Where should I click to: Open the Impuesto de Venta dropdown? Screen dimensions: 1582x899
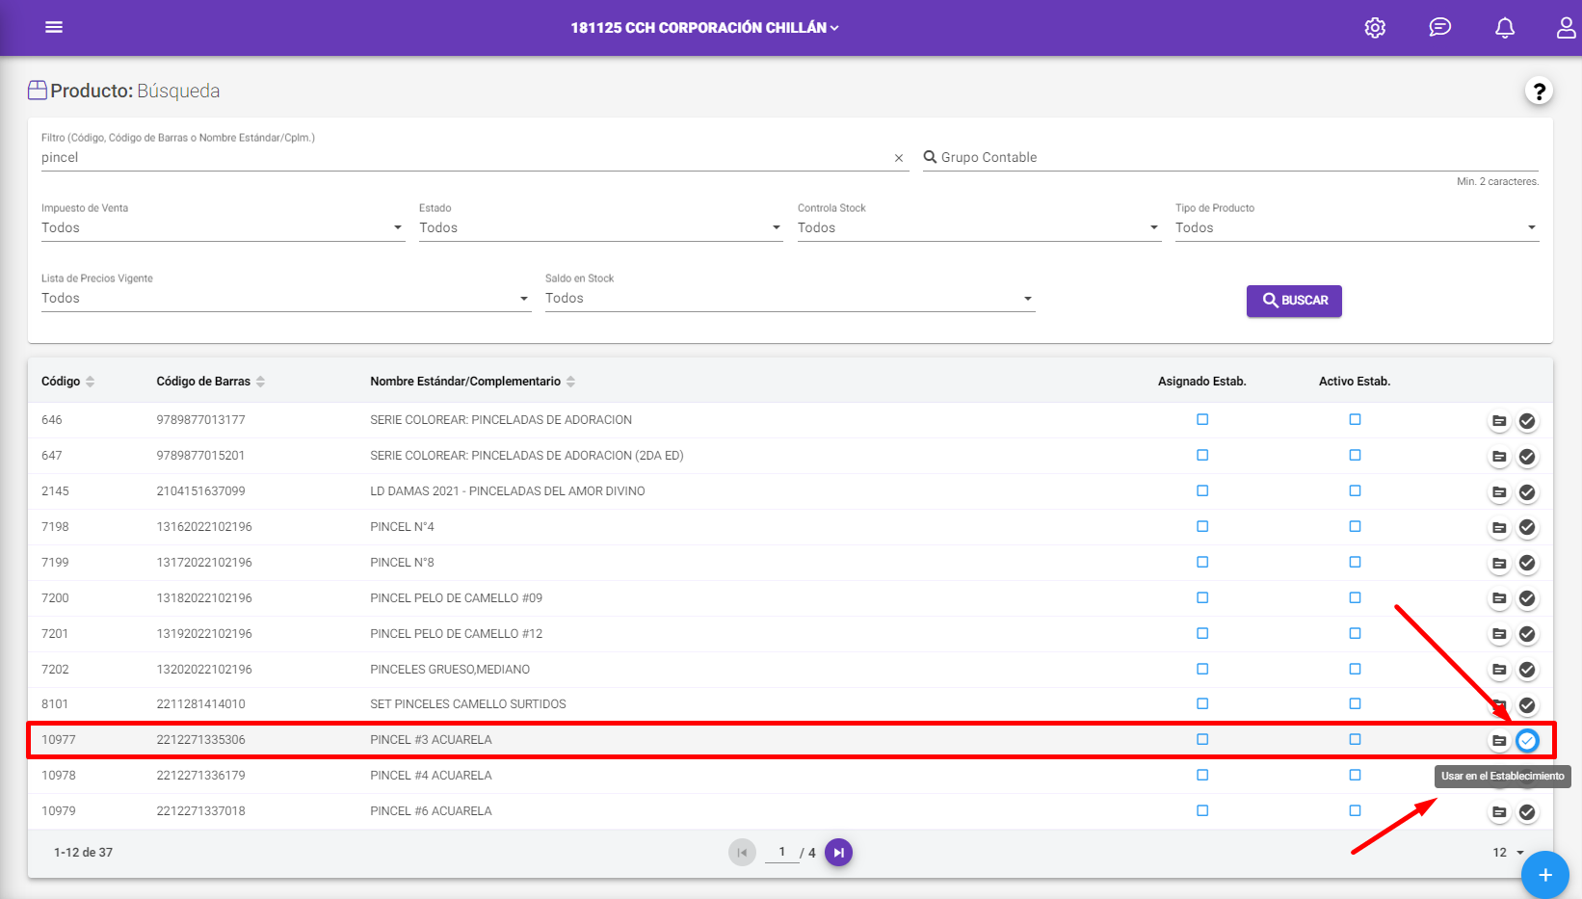(x=223, y=228)
